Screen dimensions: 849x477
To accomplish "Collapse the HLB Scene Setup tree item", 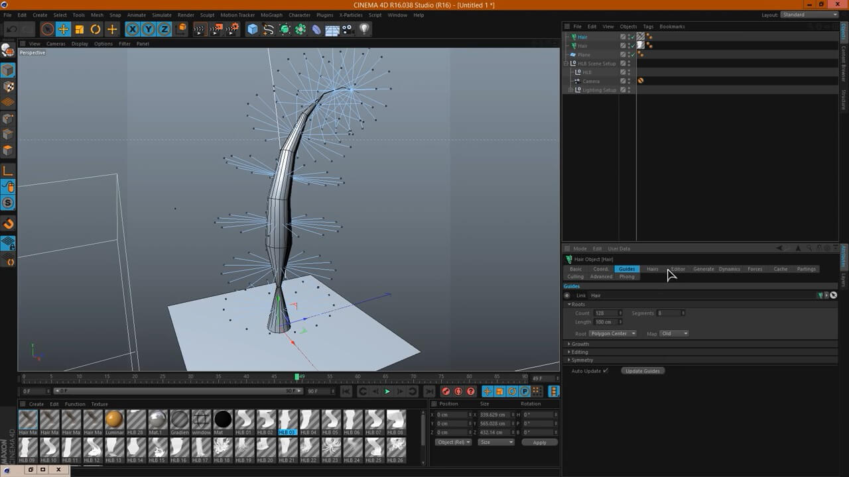I will pyautogui.click(x=566, y=64).
